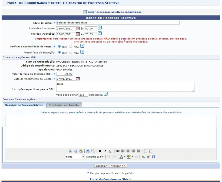Open calendar for Data de Vencimento do Boleto

(78, 79)
